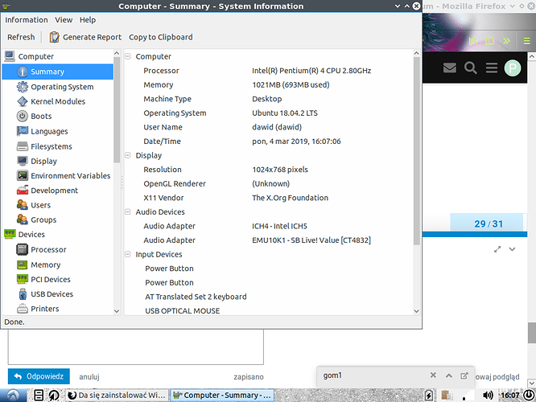
Task: Click the green P user avatar in Firefox
Action: (x=513, y=68)
